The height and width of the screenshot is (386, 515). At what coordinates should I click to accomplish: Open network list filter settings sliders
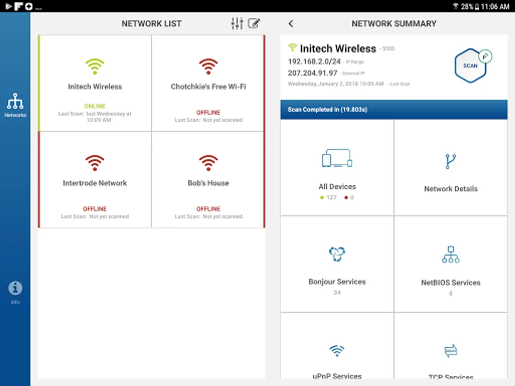click(237, 24)
